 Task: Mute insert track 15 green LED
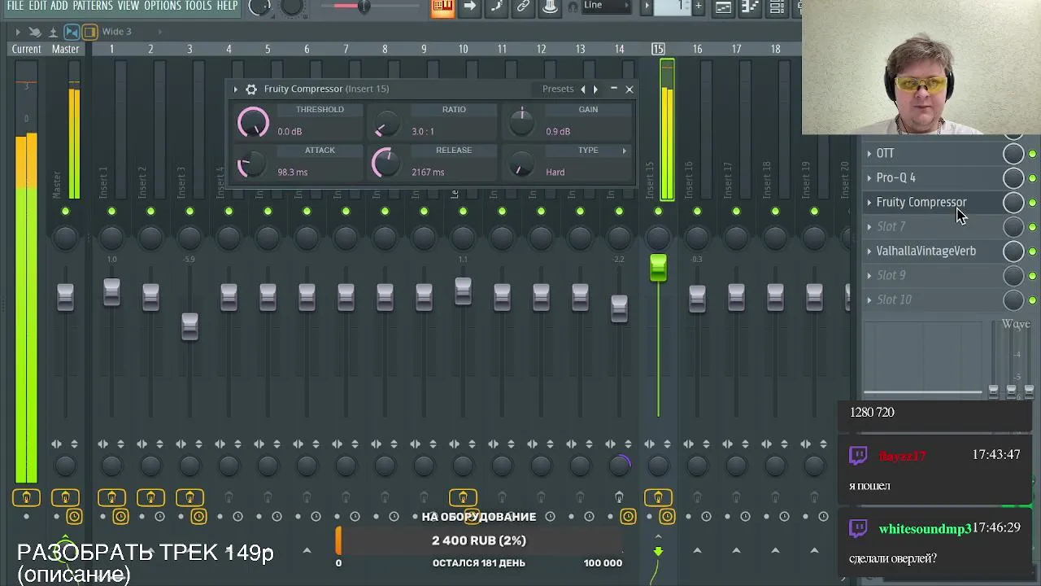coord(658,212)
